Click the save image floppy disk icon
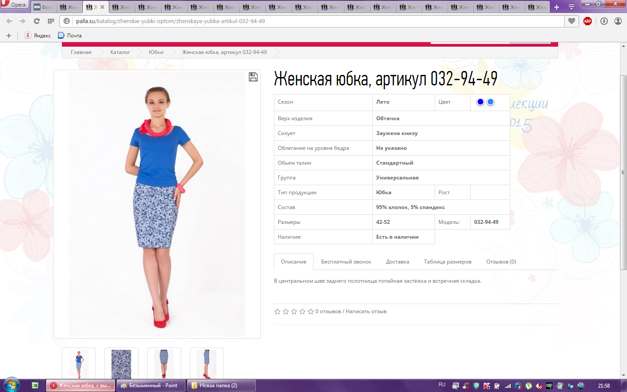This screenshot has height=392, width=627. pyautogui.click(x=253, y=77)
